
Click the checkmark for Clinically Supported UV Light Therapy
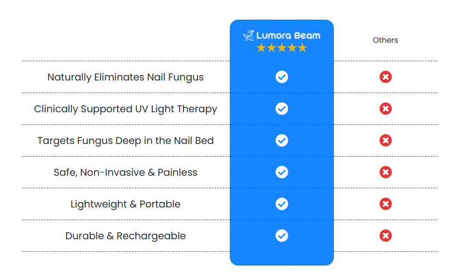click(282, 108)
